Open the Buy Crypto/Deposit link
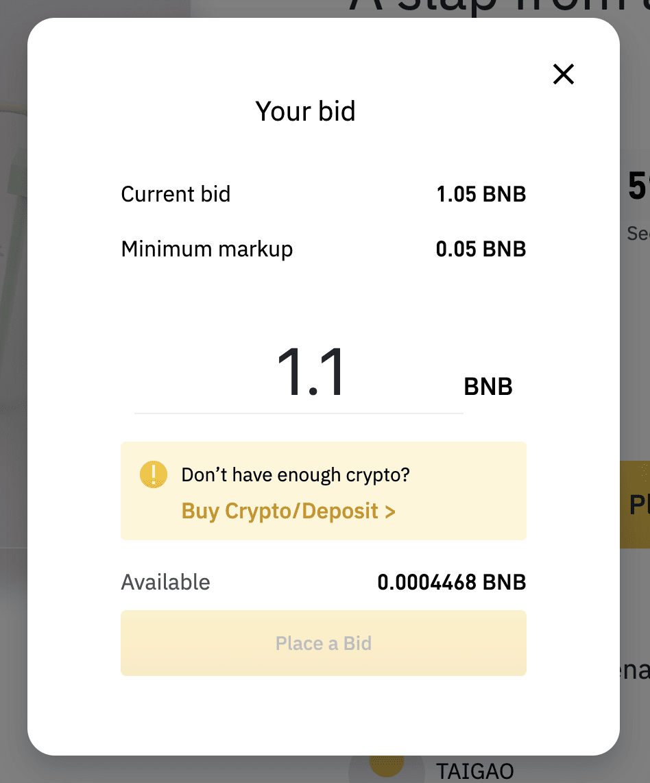Image resolution: width=650 pixels, height=783 pixels. click(x=289, y=511)
